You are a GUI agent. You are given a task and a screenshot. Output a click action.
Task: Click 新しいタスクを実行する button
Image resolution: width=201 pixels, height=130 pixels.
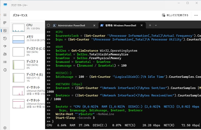pyautogui.click(x=175, y=15)
